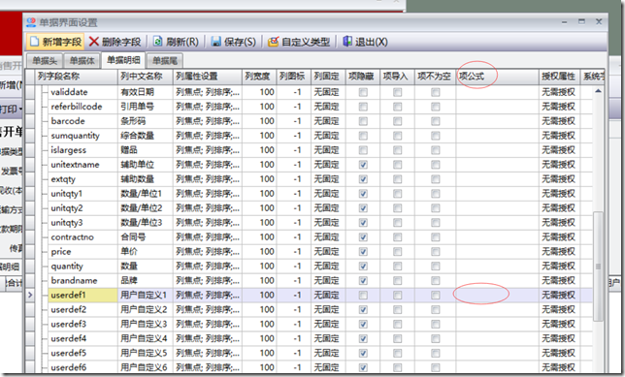Click the 刷新(R) button label
Screen dimensions: 625x377
[182, 43]
